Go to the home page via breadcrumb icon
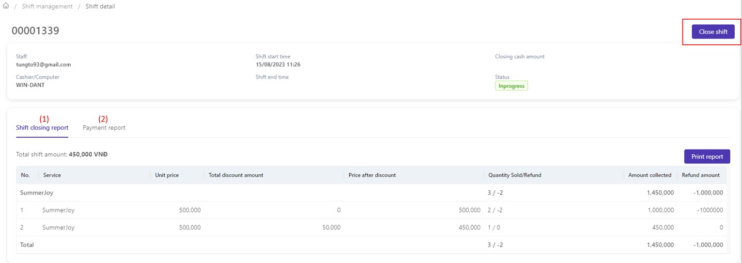 (6, 6)
